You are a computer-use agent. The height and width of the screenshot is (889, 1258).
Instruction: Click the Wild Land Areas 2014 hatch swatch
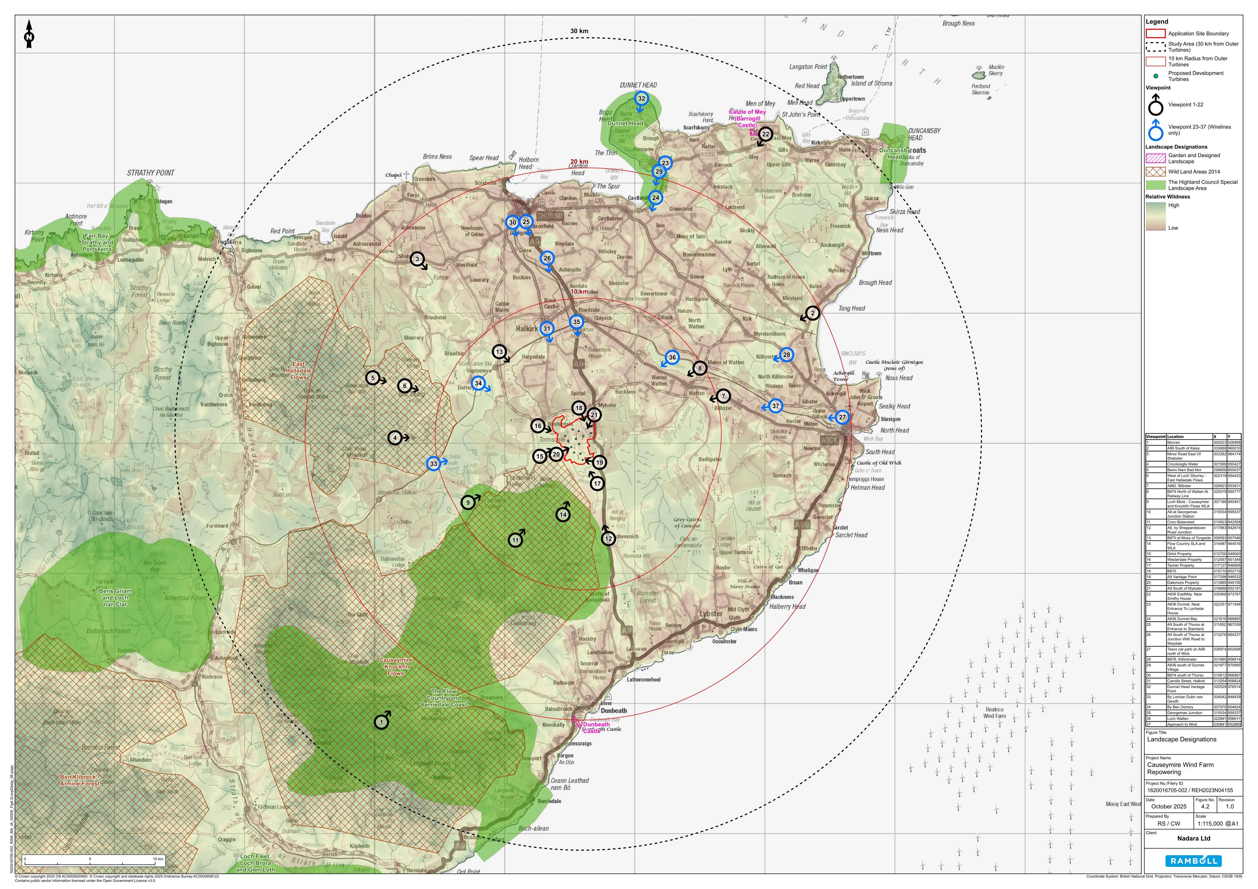coord(1155,171)
